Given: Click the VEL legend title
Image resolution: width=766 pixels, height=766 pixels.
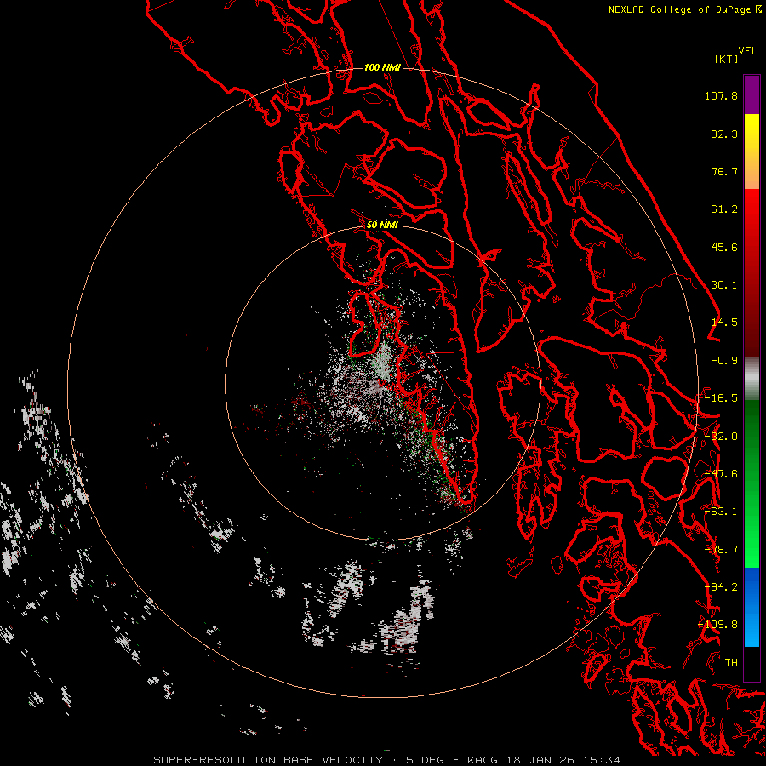Looking at the screenshot, I should point(747,51).
